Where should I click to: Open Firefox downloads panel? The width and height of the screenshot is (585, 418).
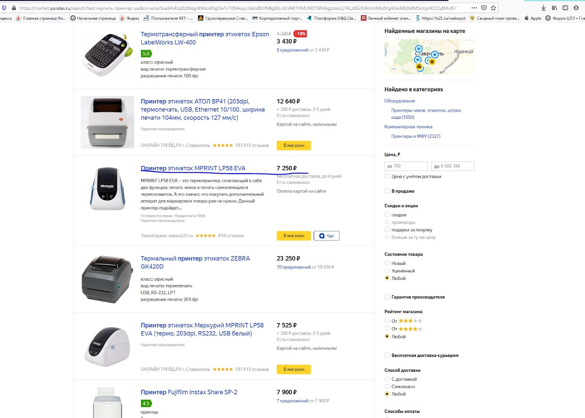click(x=543, y=8)
